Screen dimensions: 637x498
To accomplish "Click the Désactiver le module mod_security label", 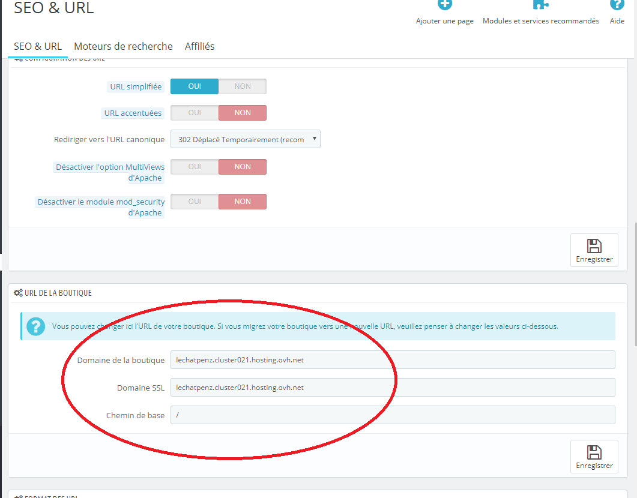I will (100, 208).
